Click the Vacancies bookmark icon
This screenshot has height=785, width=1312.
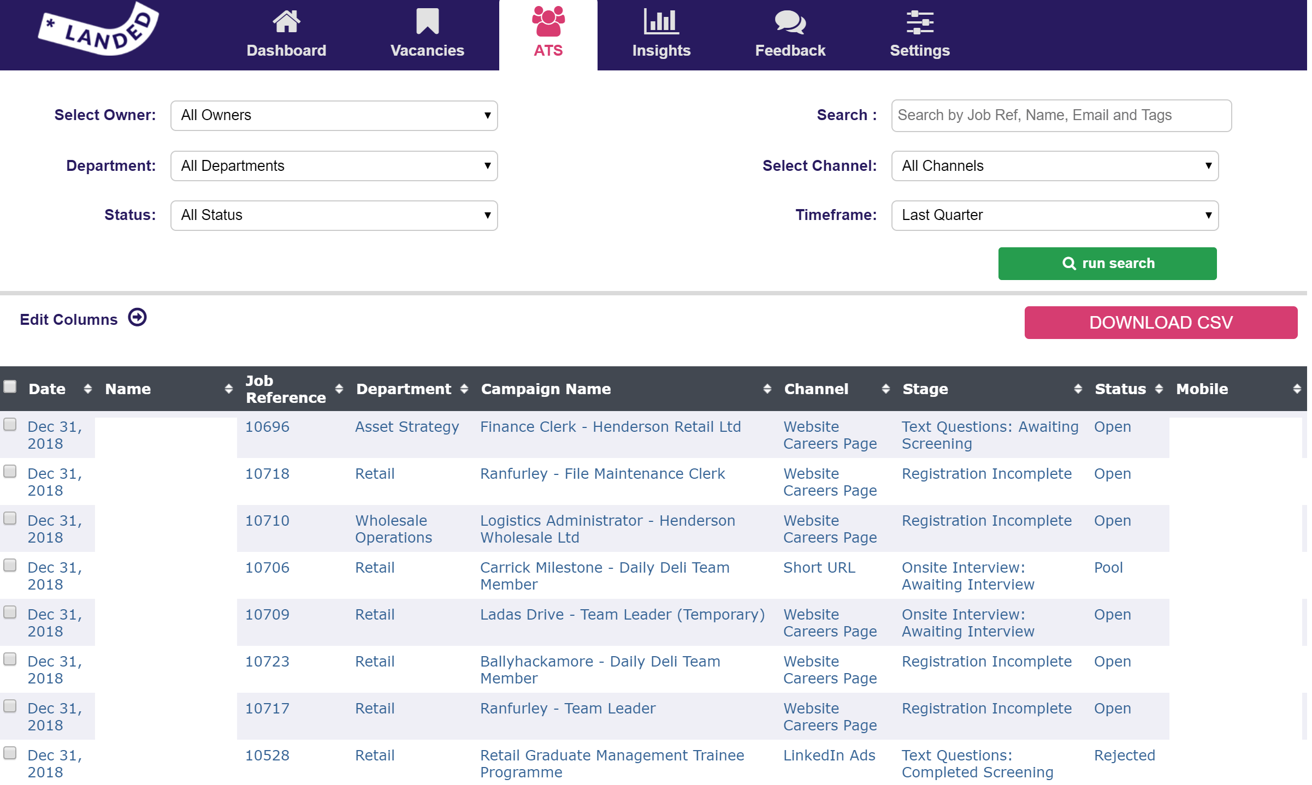(x=427, y=22)
